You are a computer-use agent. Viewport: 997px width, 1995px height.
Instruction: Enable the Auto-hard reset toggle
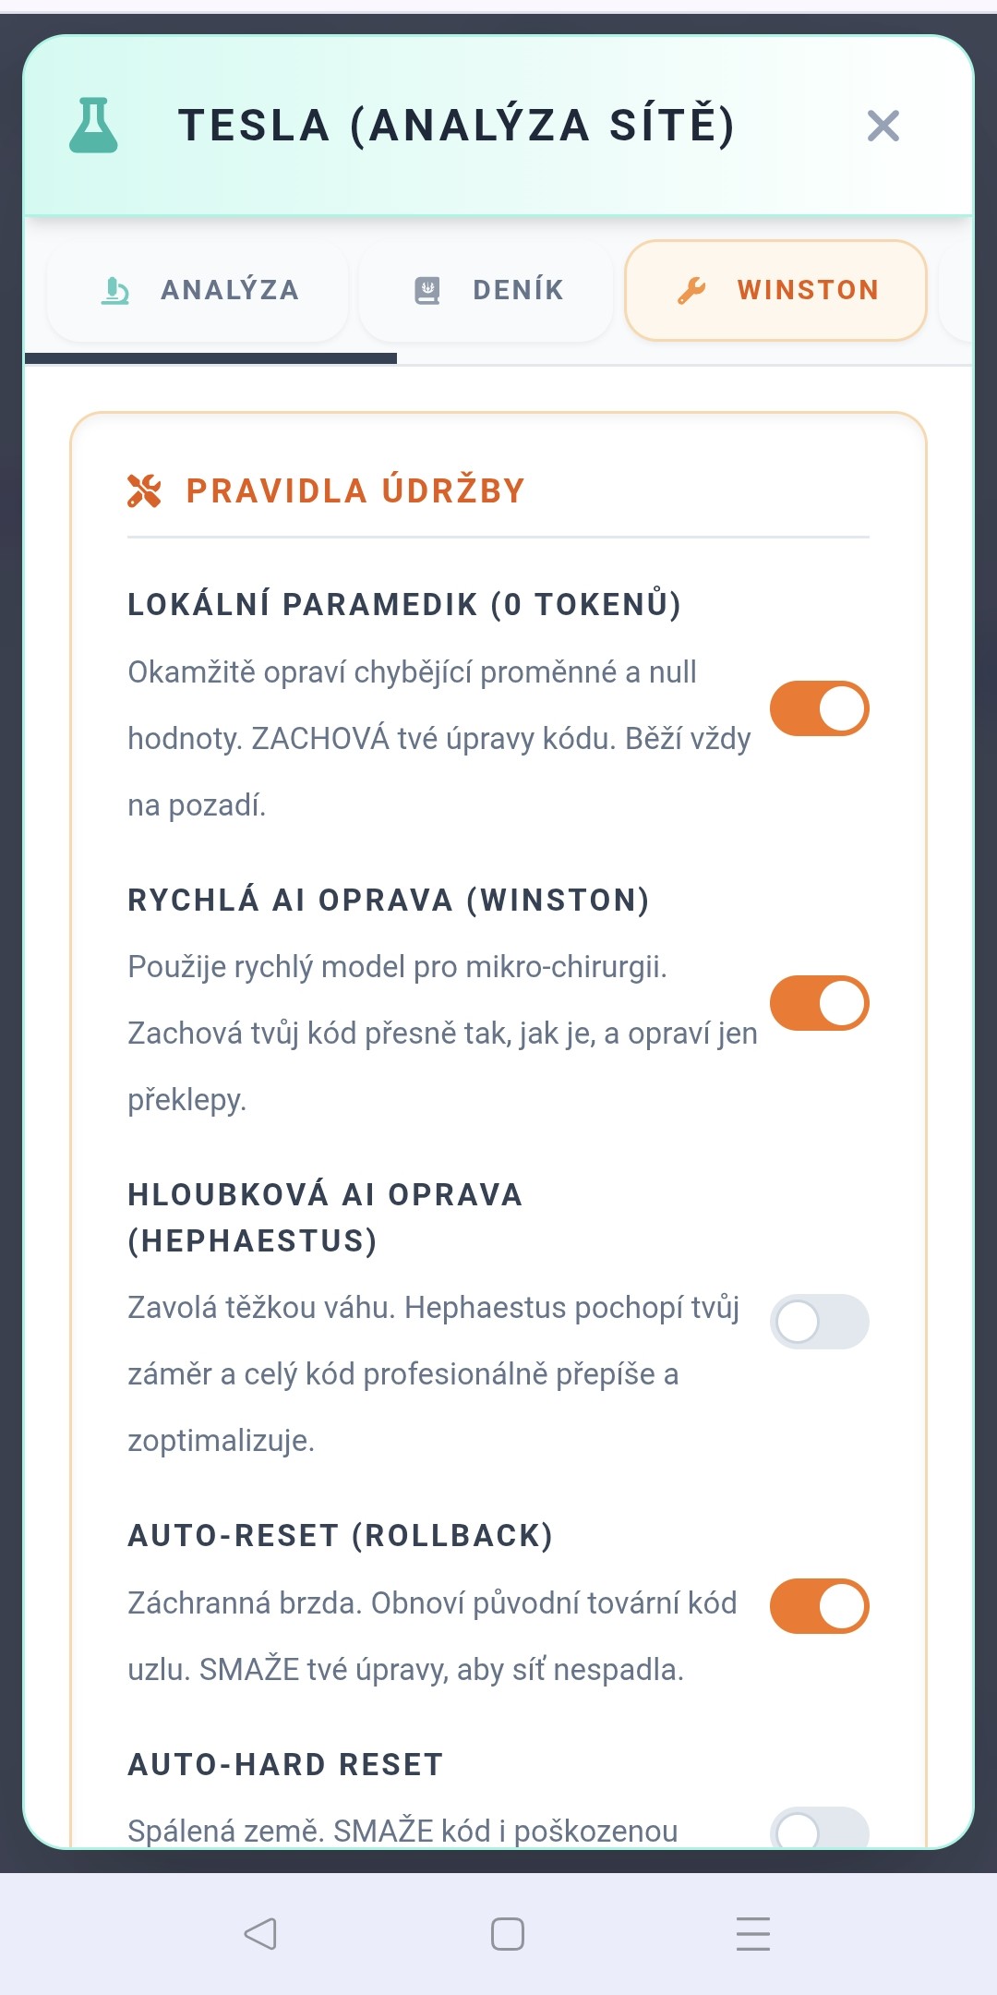(820, 1828)
